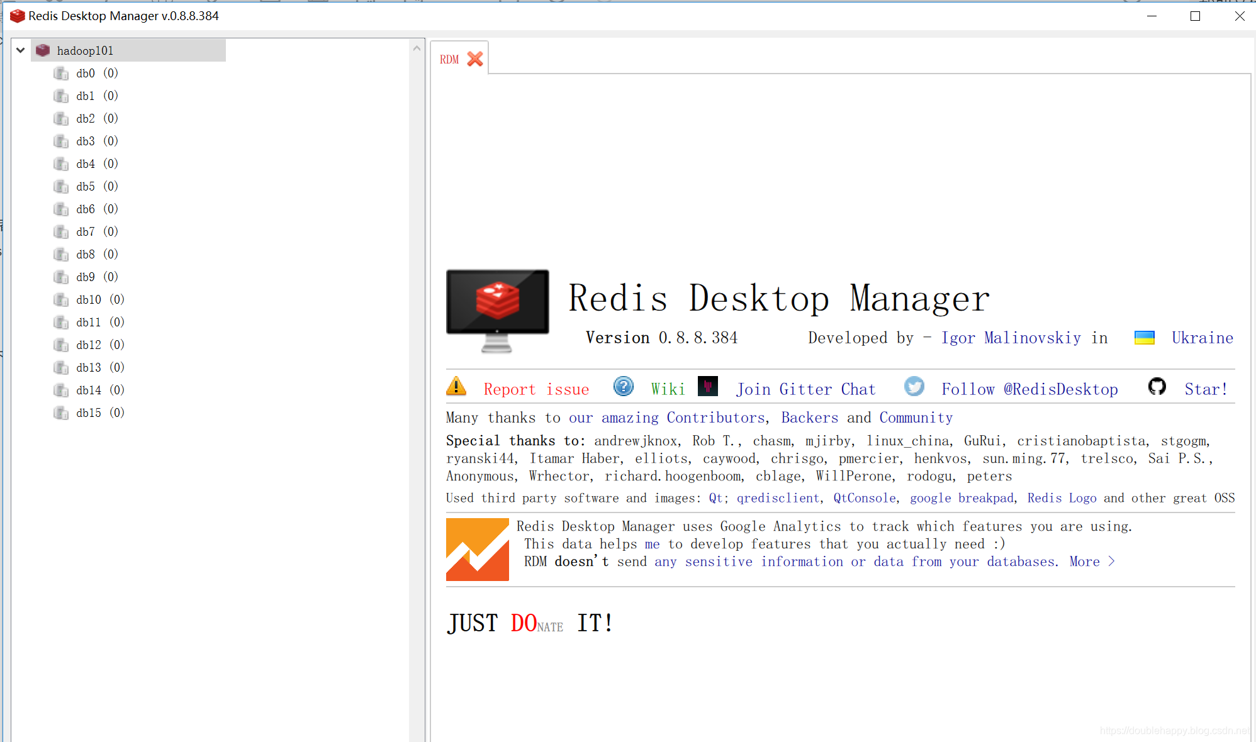This screenshot has width=1256, height=742.
Task: Click the Twitter bird icon
Action: pyautogui.click(x=914, y=386)
